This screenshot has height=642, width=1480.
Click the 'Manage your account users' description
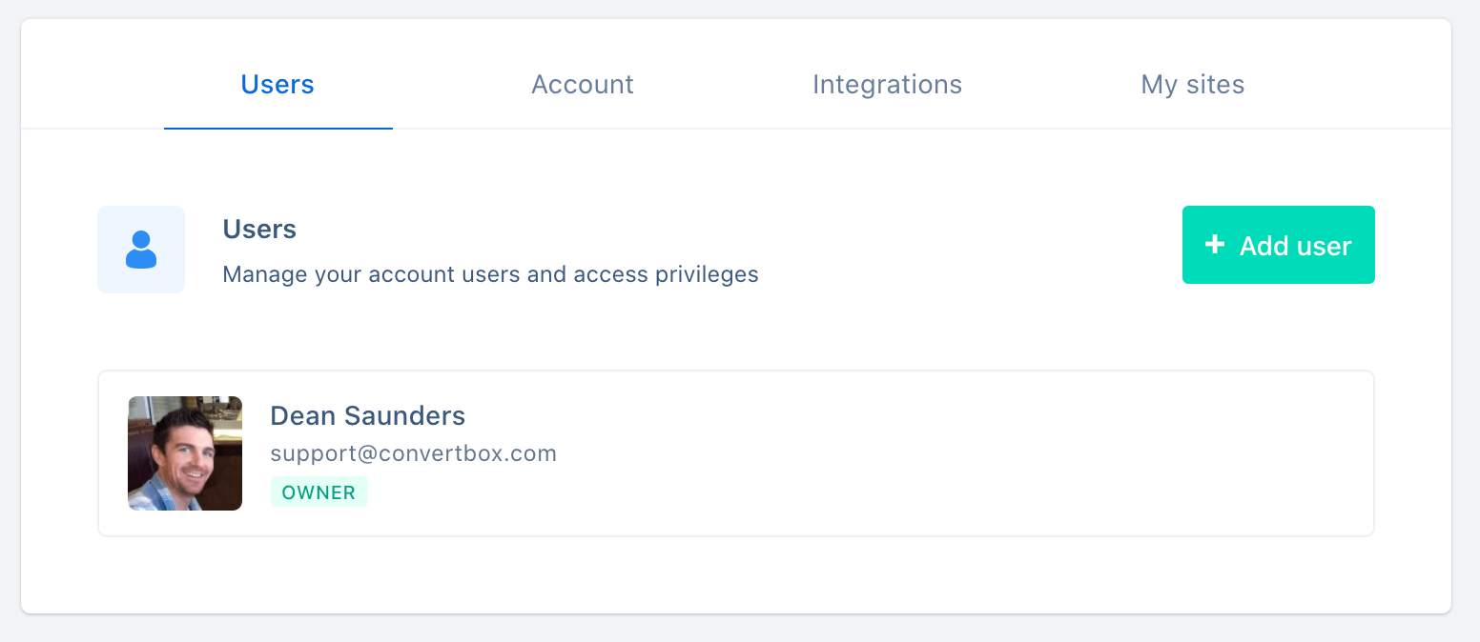click(490, 275)
